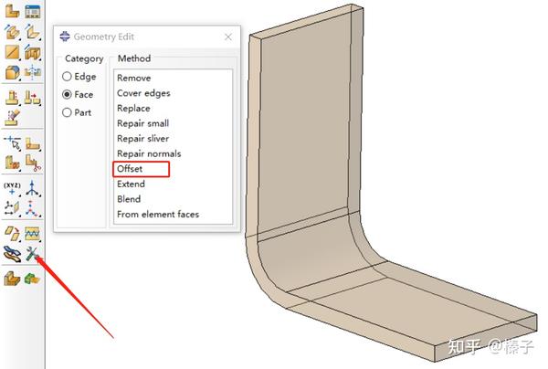Select From element faces method
This screenshot has width=548, height=369.
click(x=158, y=215)
